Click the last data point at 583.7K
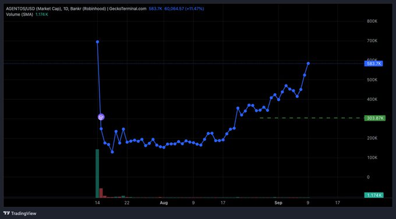Screen dimensions: 396x219 click(308, 63)
